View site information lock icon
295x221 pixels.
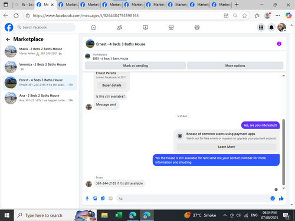pos(28,15)
